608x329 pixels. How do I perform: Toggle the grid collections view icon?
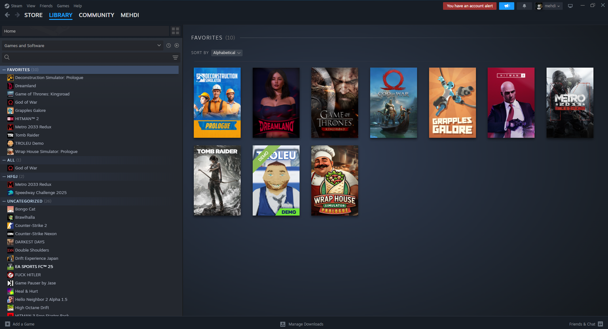click(175, 31)
